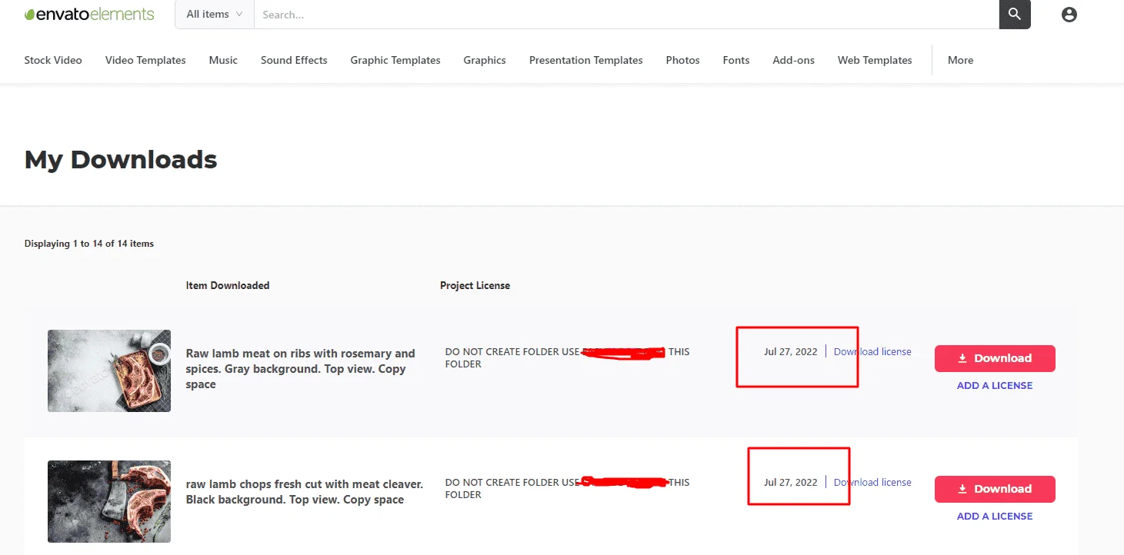Add a license to lamb ribs rosemary item
Image resolution: width=1124 pixels, height=555 pixels.
coord(995,386)
